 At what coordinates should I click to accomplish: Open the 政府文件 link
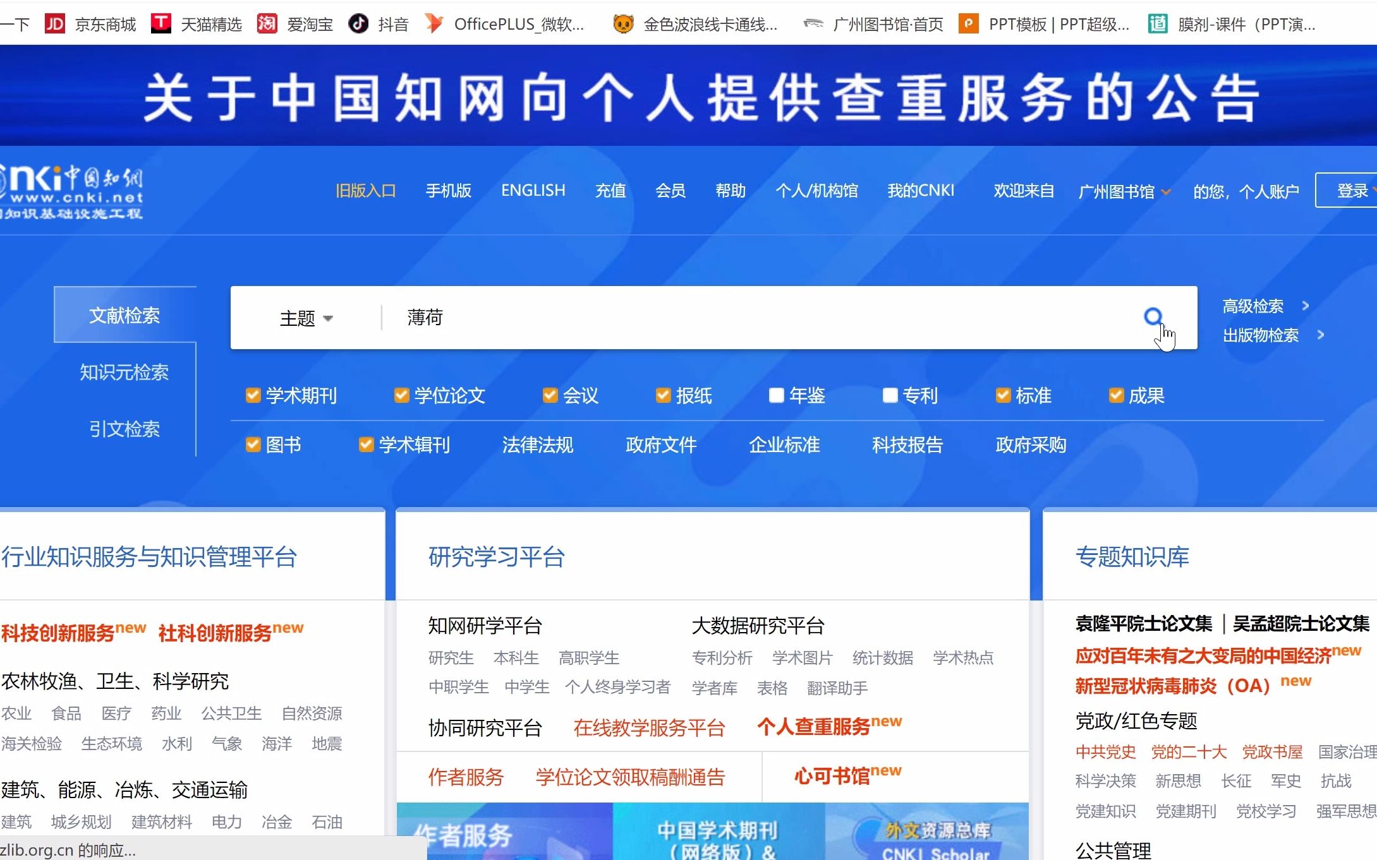[661, 445]
